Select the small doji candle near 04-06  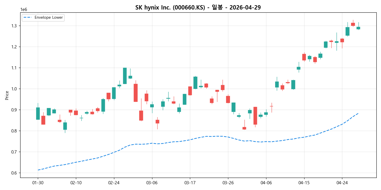click(x=271, y=107)
